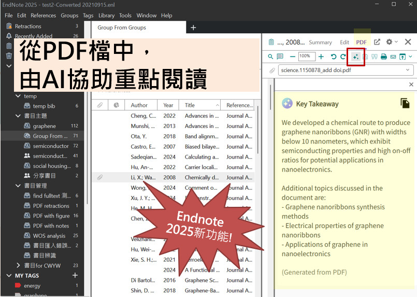Select the Di Bartol... 2016 Graphene reference
417x297 pixels.
(x=173, y=280)
